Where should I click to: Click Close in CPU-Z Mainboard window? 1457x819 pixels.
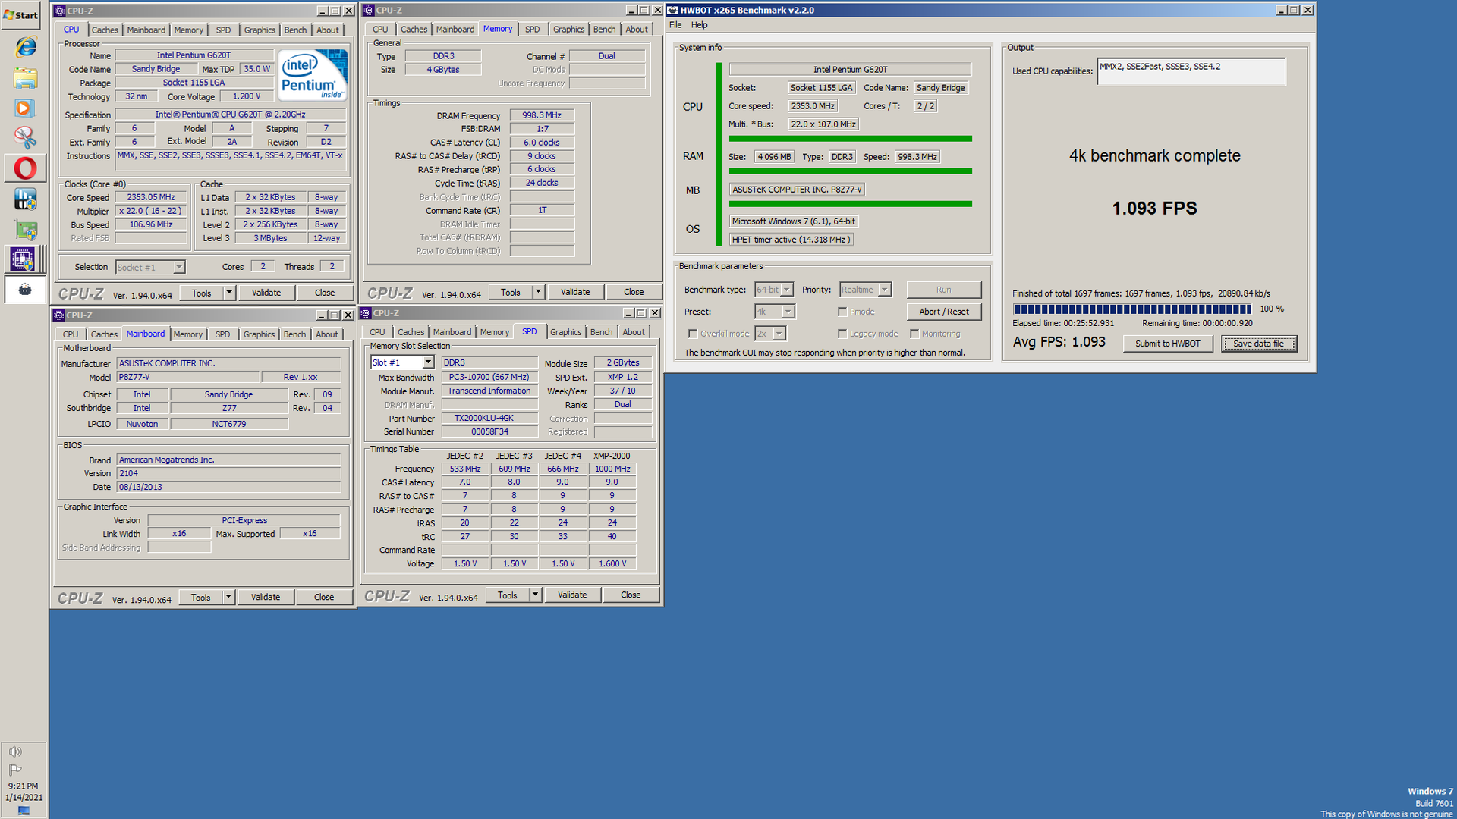[324, 598]
